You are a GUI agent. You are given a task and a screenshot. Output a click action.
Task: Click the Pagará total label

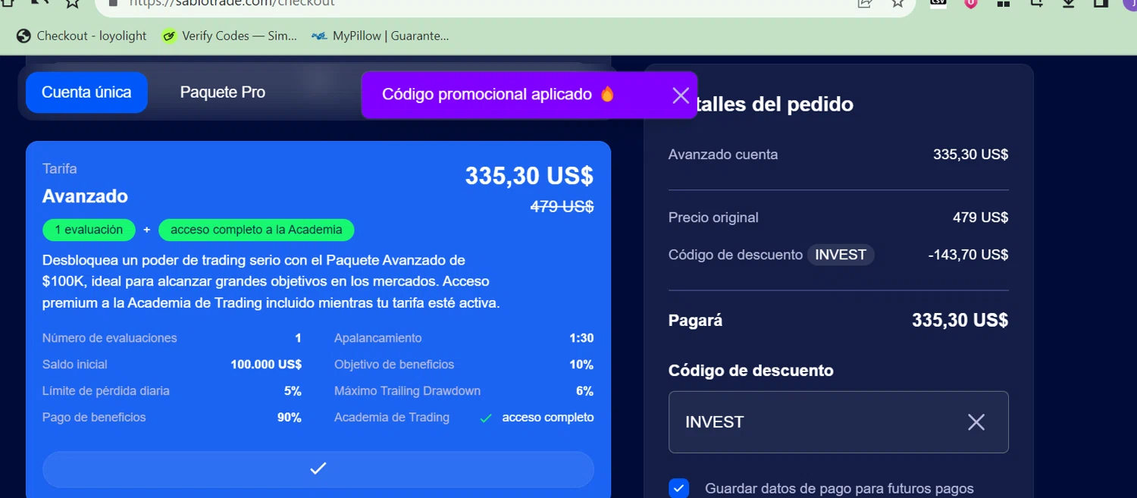point(695,321)
